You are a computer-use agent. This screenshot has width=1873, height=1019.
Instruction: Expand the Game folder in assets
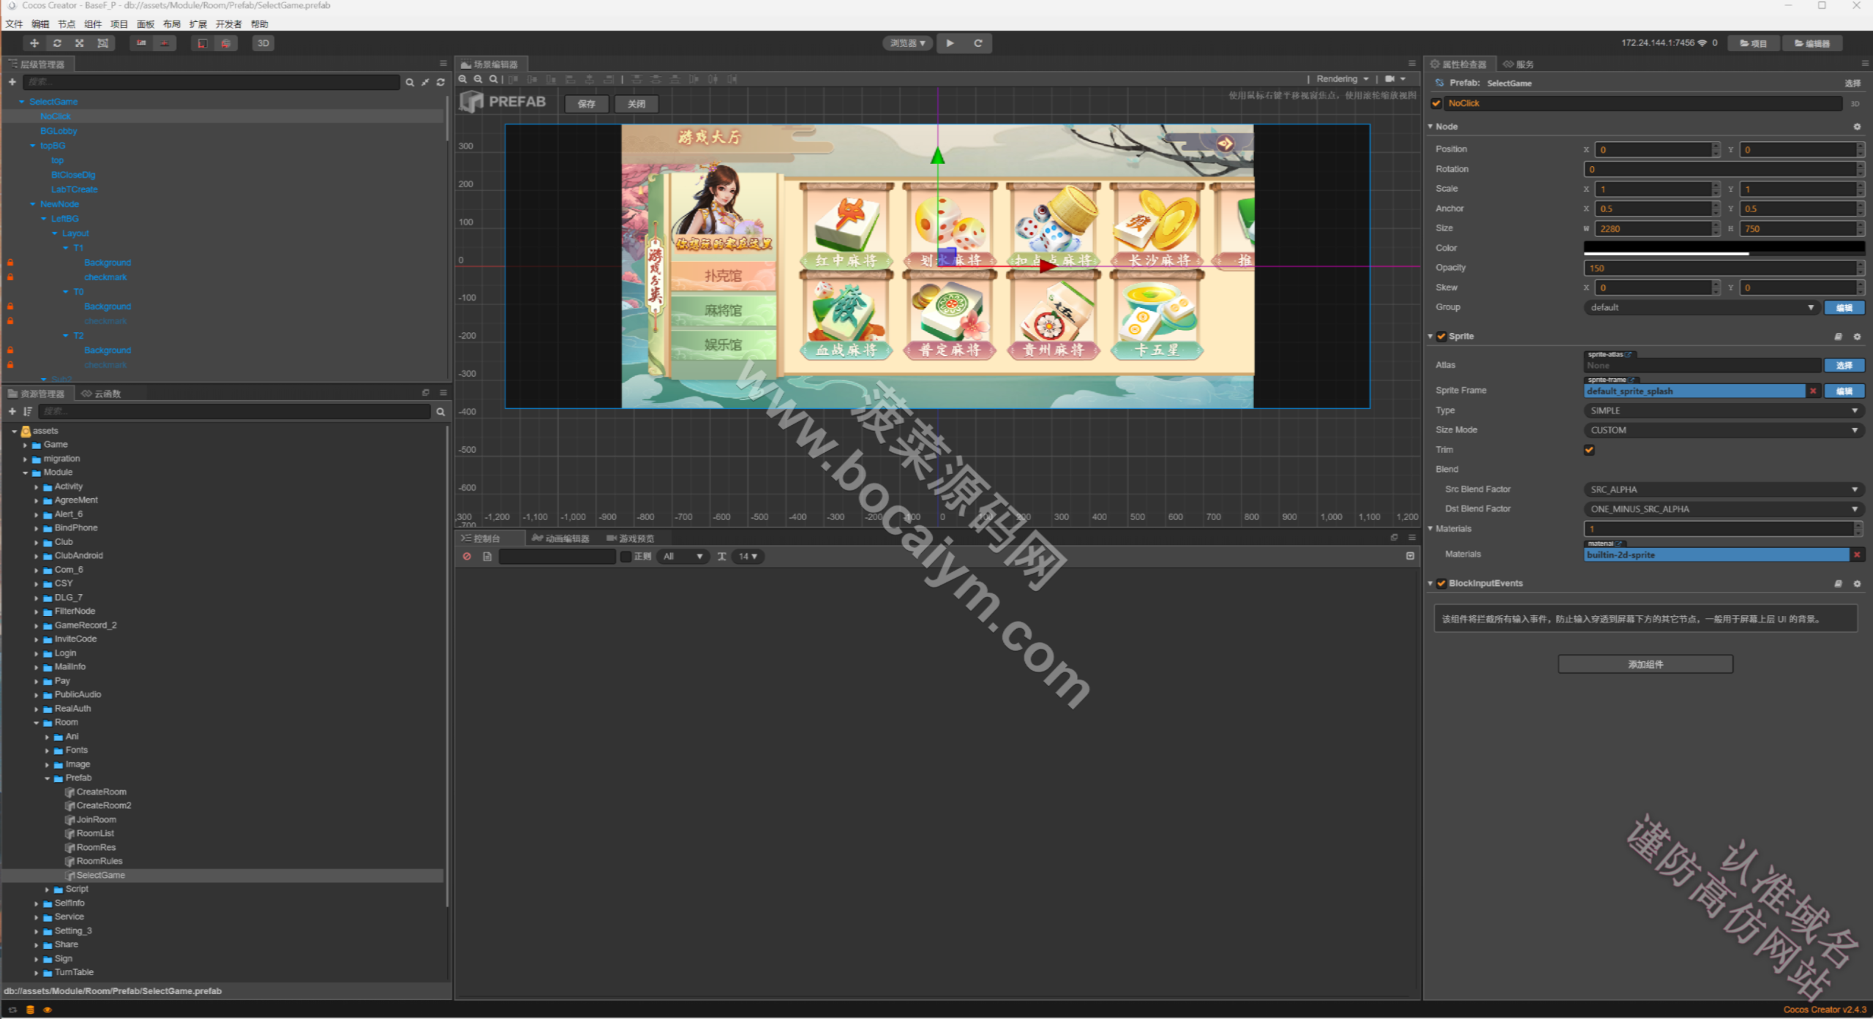click(x=25, y=445)
